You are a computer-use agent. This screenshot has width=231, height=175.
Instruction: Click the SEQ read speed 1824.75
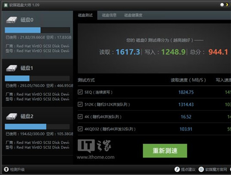click(x=186, y=92)
